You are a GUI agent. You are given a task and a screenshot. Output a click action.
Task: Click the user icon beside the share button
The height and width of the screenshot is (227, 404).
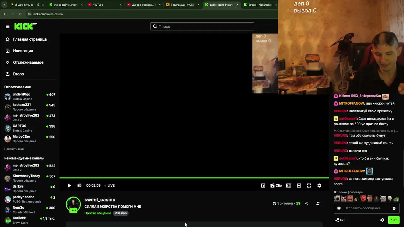[x=318, y=203]
